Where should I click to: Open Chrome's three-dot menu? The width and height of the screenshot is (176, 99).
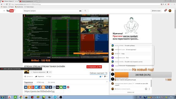click(x=174, y=4)
